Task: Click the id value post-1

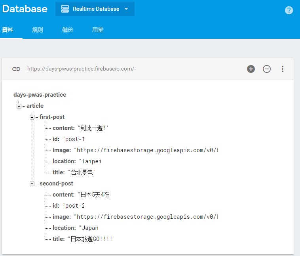Action: pyautogui.click(x=74, y=139)
